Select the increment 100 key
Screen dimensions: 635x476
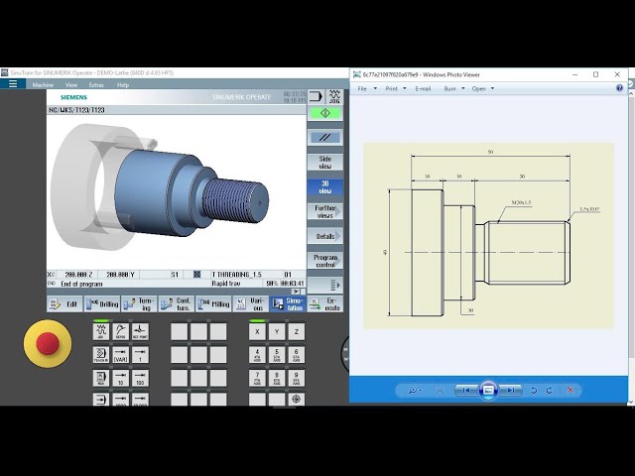pos(141,378)
